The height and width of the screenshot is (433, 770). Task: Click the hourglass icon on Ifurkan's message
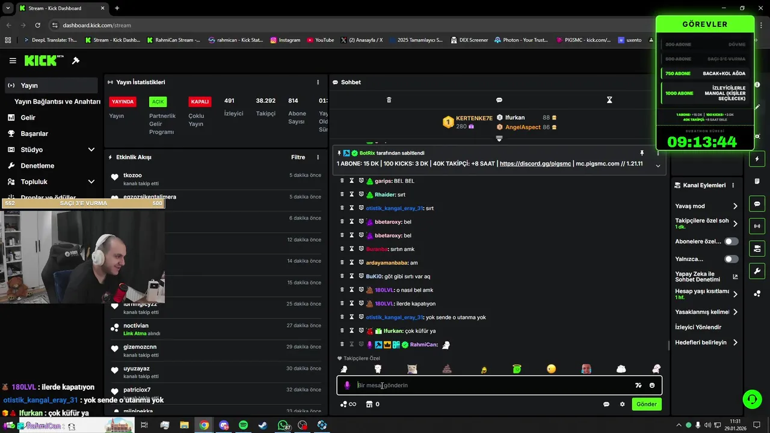352,331
